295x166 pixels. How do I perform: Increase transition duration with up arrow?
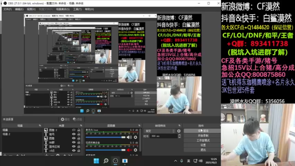pyautogui.click(x=179, y=135)
